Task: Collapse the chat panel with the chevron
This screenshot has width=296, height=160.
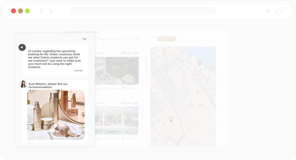Action: coord(85,39)
